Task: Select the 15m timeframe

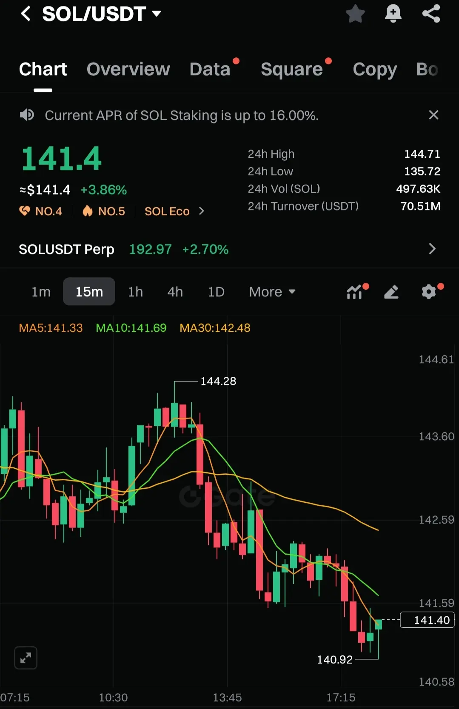Action: pyautogui.click(x=89, y=292)
